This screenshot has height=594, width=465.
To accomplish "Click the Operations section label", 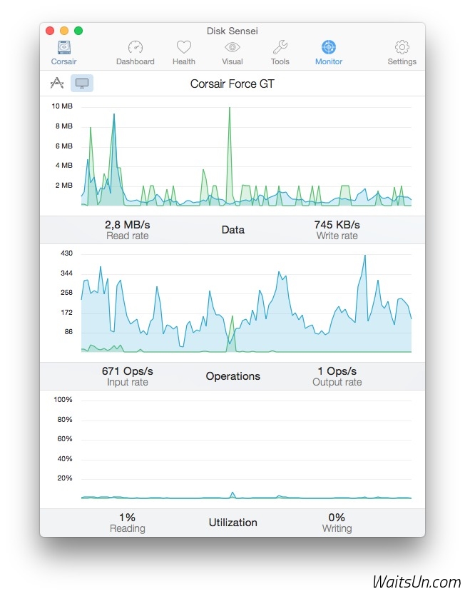I will [x=233, y=376].
